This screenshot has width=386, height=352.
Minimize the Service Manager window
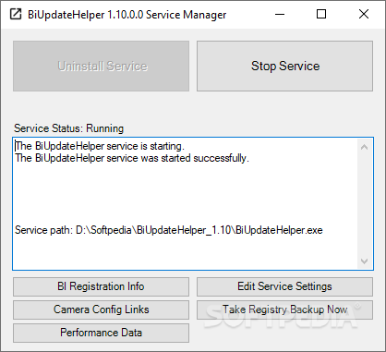(280, 14)
